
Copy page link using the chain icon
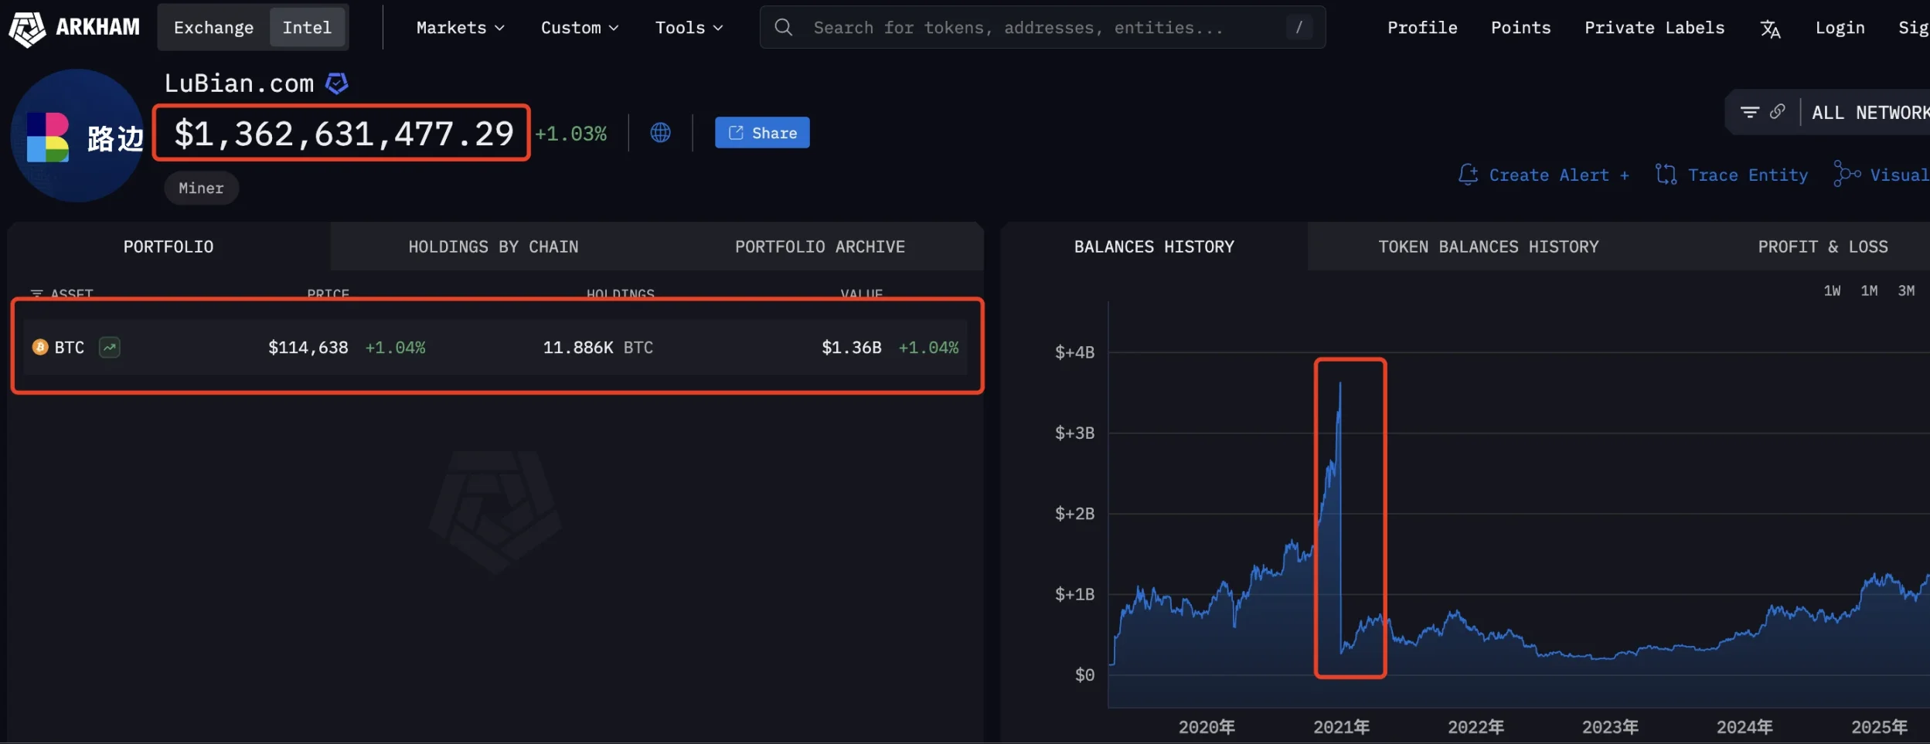pos(1778,111)
